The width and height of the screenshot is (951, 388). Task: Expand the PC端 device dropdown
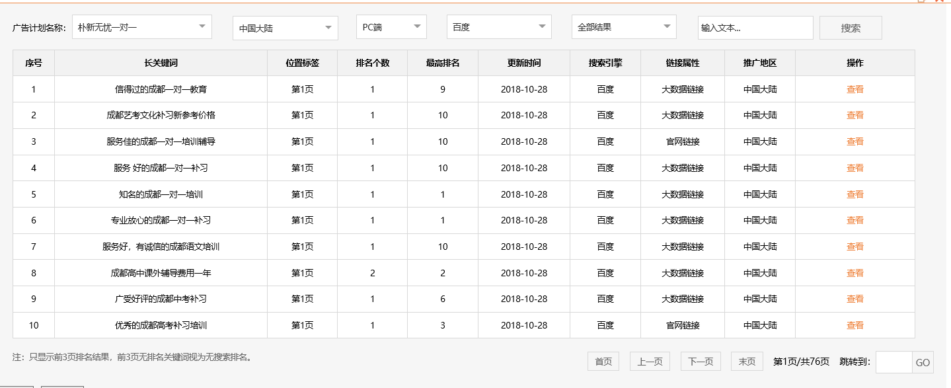(x=390, y=26)
